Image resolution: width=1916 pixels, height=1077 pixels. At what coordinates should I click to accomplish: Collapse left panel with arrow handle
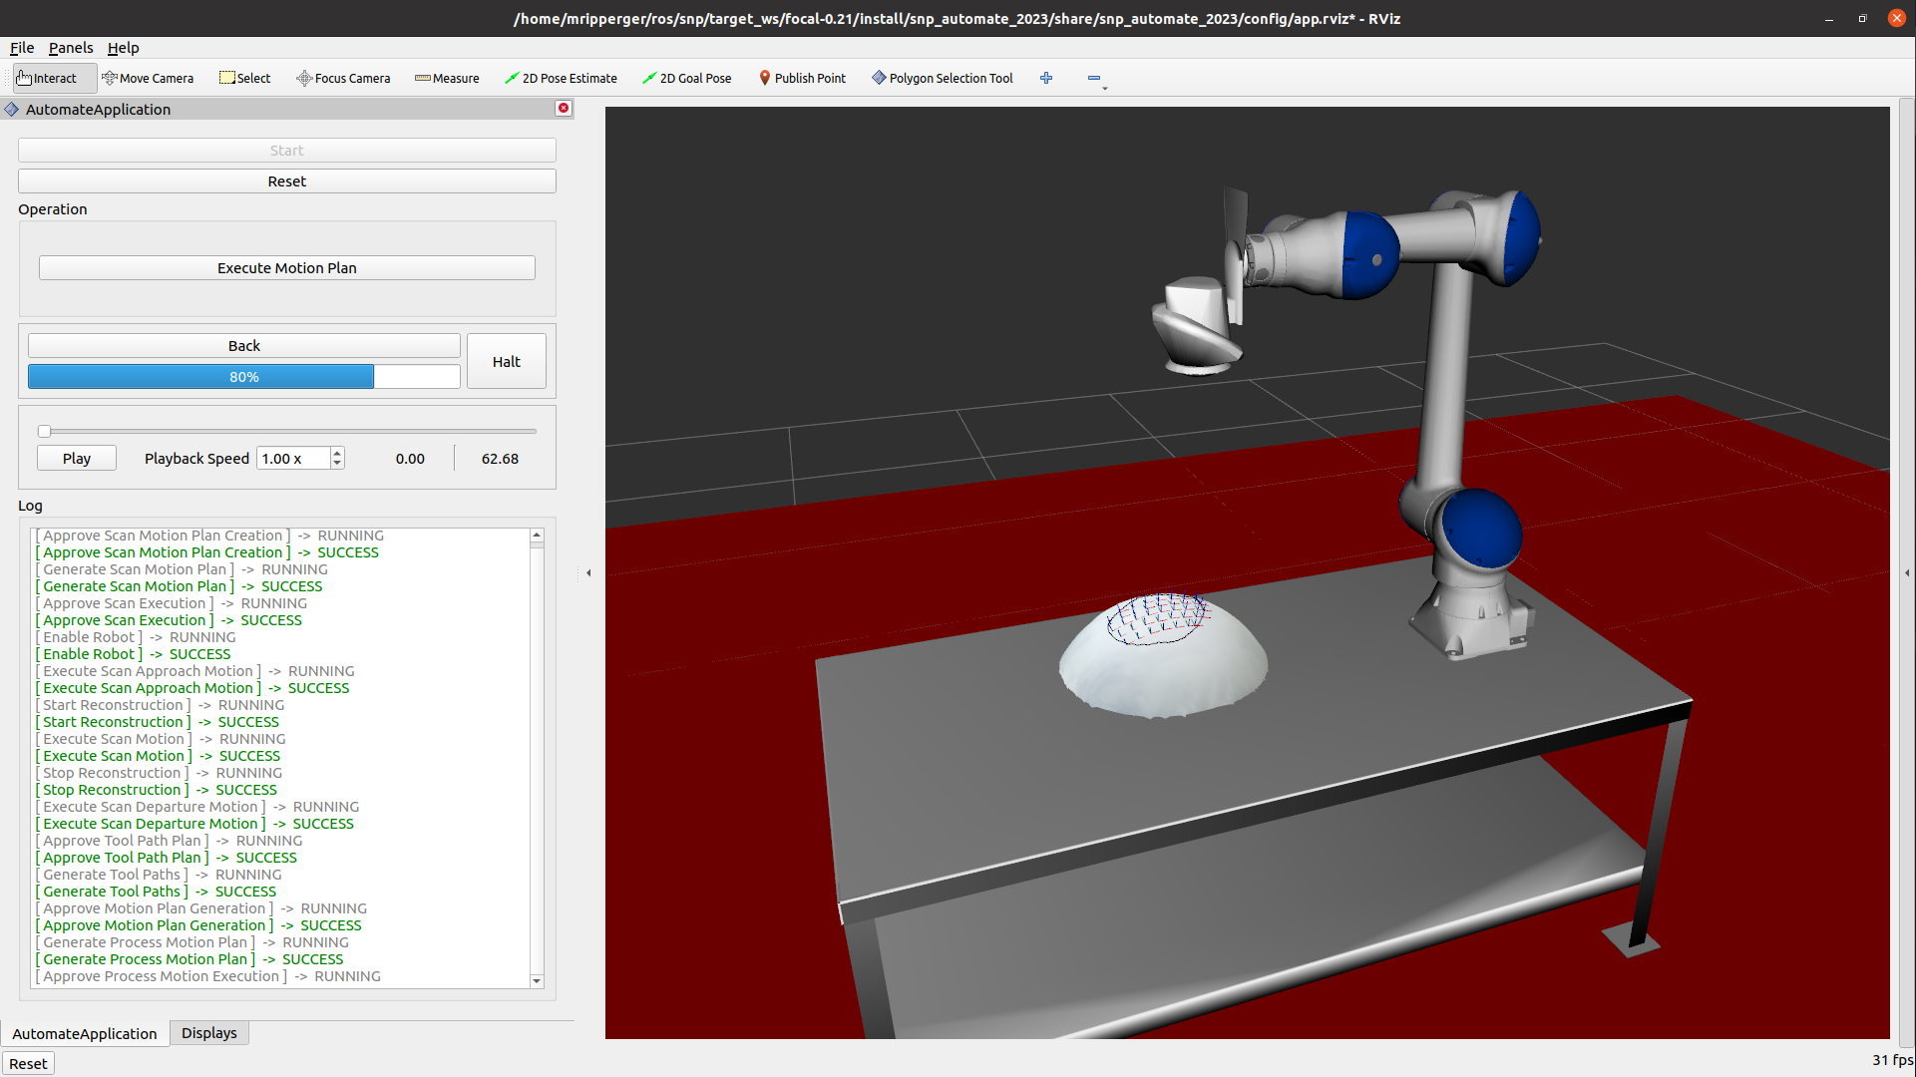[588, 572]
